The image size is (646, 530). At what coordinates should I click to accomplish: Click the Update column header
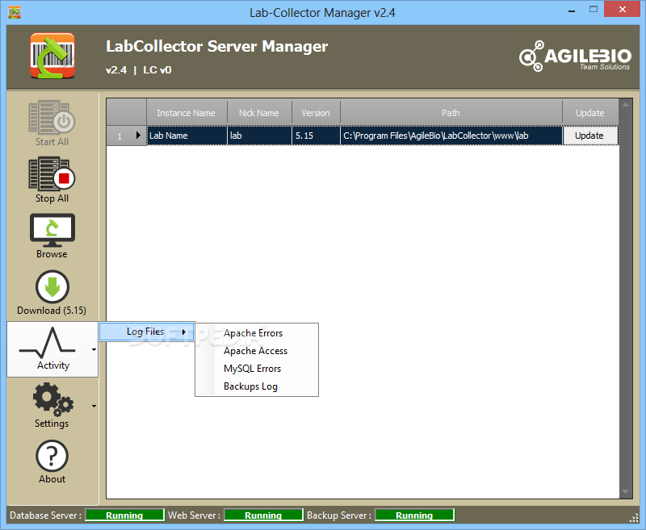tap(590, 113)
